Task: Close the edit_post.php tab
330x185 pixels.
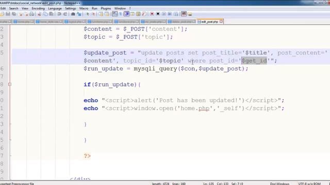Action: 221,22
